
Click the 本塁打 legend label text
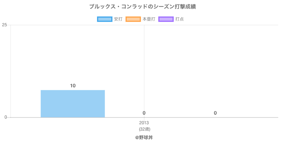(x=149, y=19)
